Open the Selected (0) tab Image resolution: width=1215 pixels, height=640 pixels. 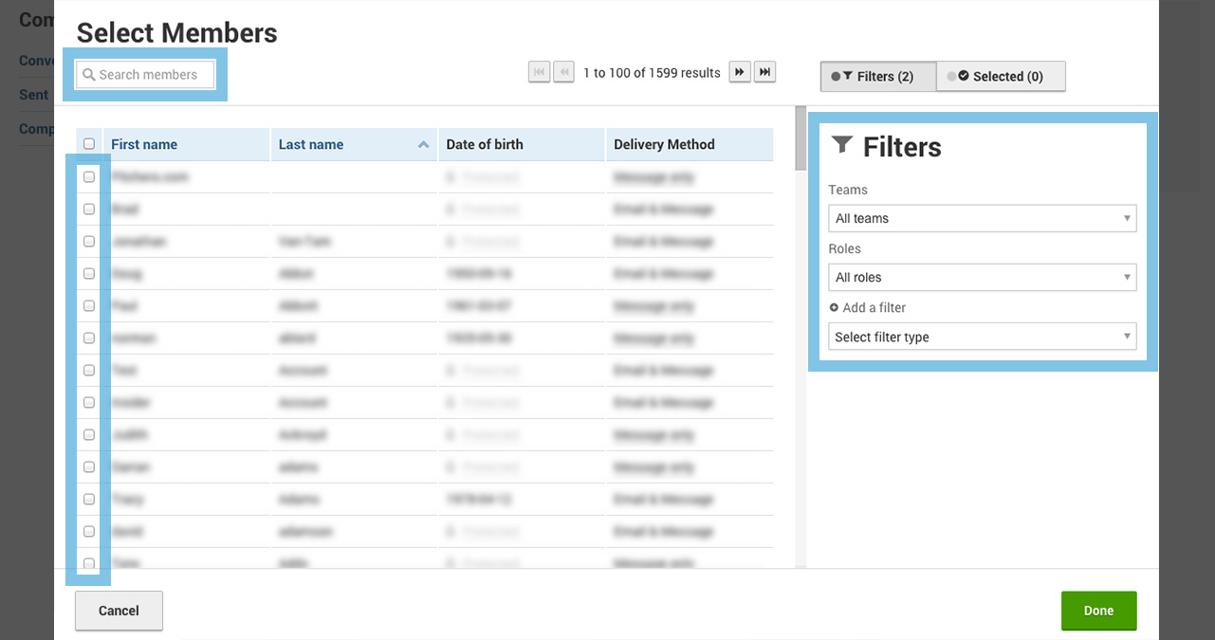pyautogui.click(x=1001, y=77)
